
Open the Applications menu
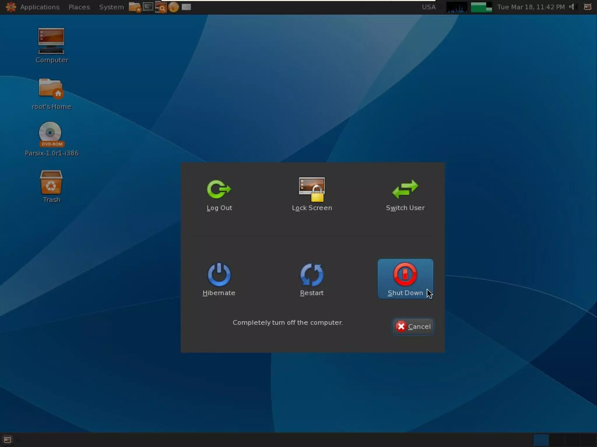[39, 7]
